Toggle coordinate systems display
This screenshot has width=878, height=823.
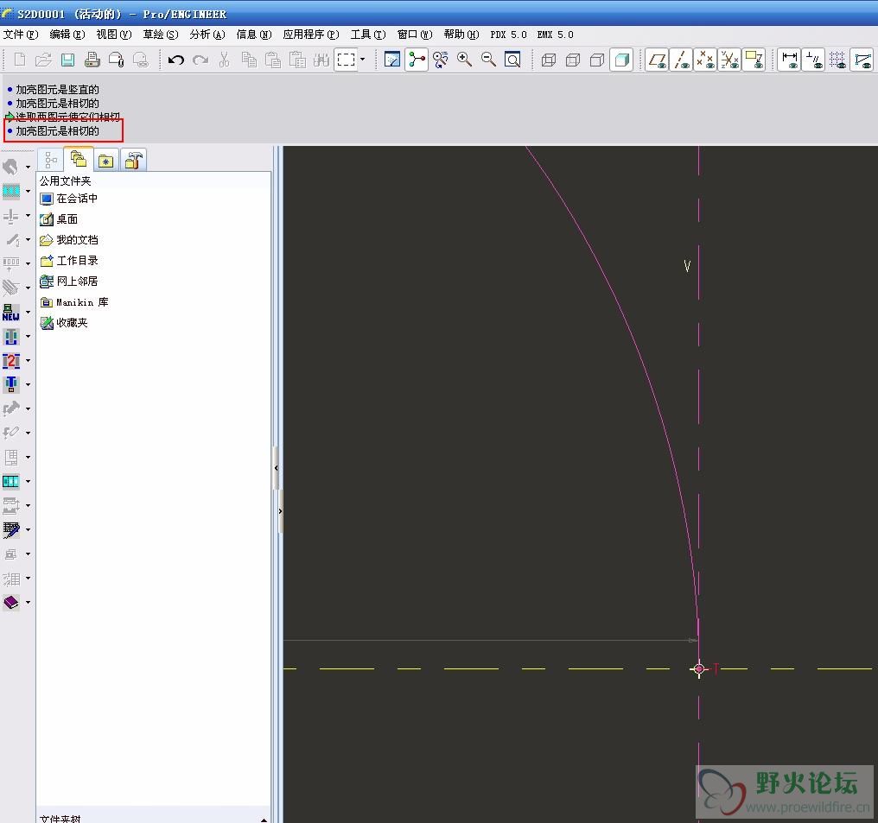(x=729, y=60)
